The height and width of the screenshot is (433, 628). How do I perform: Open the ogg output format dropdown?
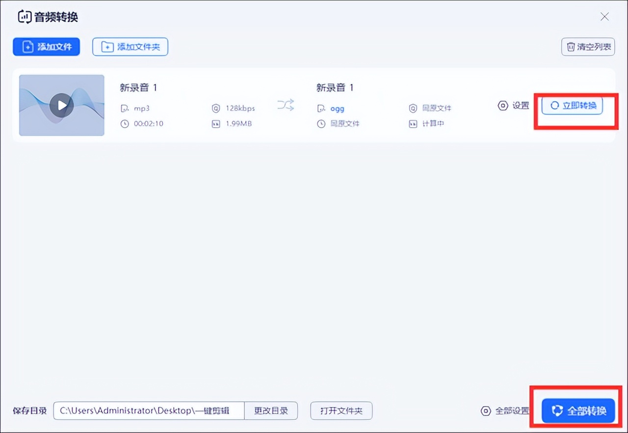pos(337,108)
